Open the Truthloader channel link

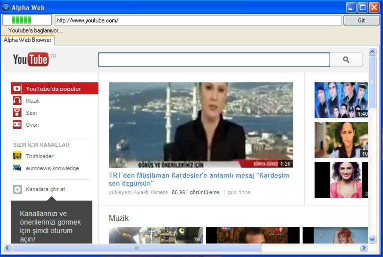pos(39,156)
